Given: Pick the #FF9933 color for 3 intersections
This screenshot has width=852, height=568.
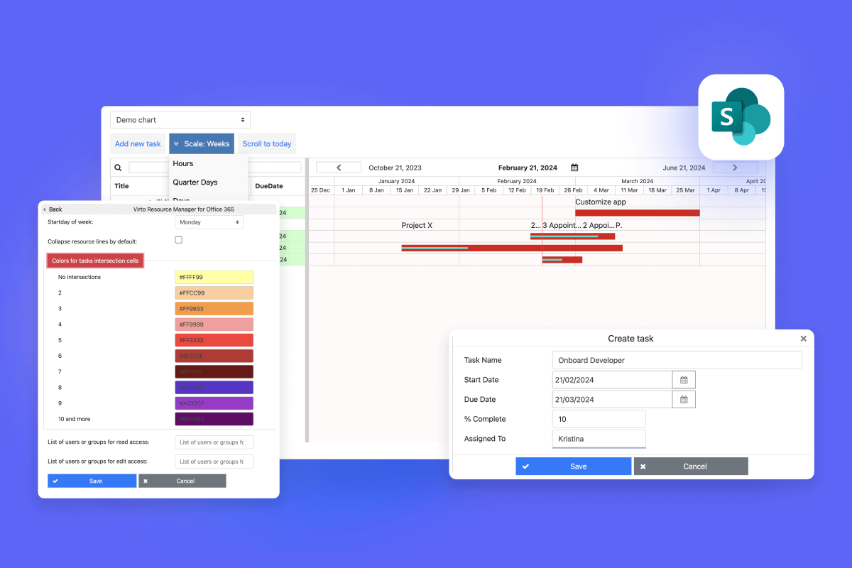Looking at the screenshot, I should click(214, 309).
